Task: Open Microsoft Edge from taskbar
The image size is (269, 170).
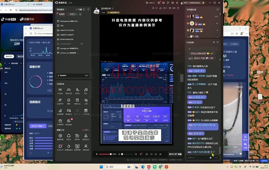Action: (x=143, y=167)
